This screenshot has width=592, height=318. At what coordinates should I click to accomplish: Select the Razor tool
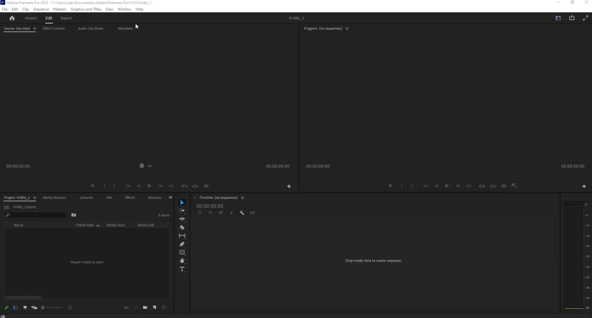[182, 227]
